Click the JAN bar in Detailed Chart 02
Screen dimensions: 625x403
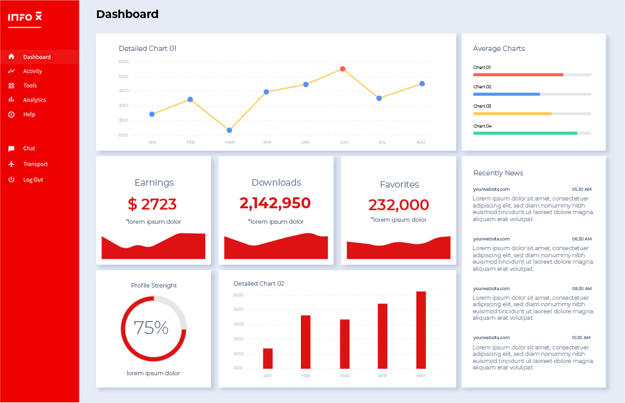coord(268,359)
